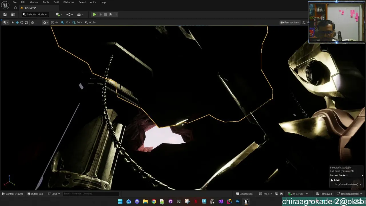Click the trace snapshot icon beside Zen Server
The image size is (366, 206).
coord(282,194)
